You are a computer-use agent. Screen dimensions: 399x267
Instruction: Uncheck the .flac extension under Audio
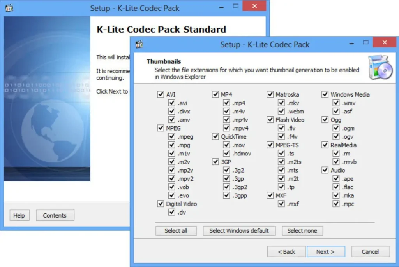coord(336,187)
